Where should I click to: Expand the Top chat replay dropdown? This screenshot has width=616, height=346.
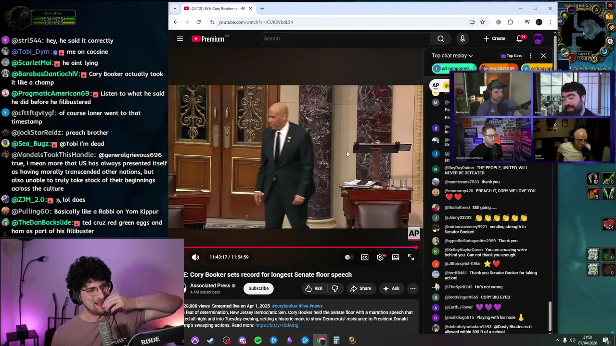point(452,56)
